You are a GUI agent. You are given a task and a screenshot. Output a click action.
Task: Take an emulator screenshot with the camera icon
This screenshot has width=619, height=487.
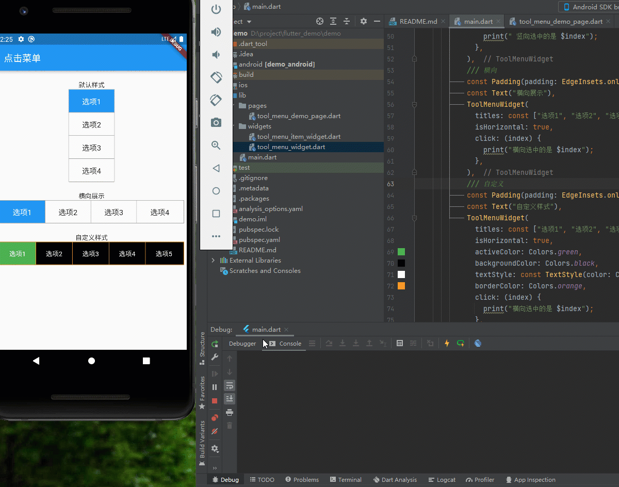pos(216,122)
